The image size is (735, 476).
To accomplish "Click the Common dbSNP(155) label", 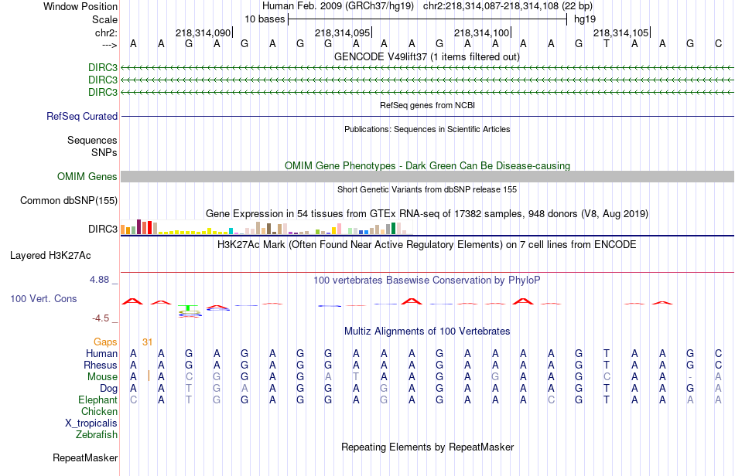I will (x=69, y=200).
